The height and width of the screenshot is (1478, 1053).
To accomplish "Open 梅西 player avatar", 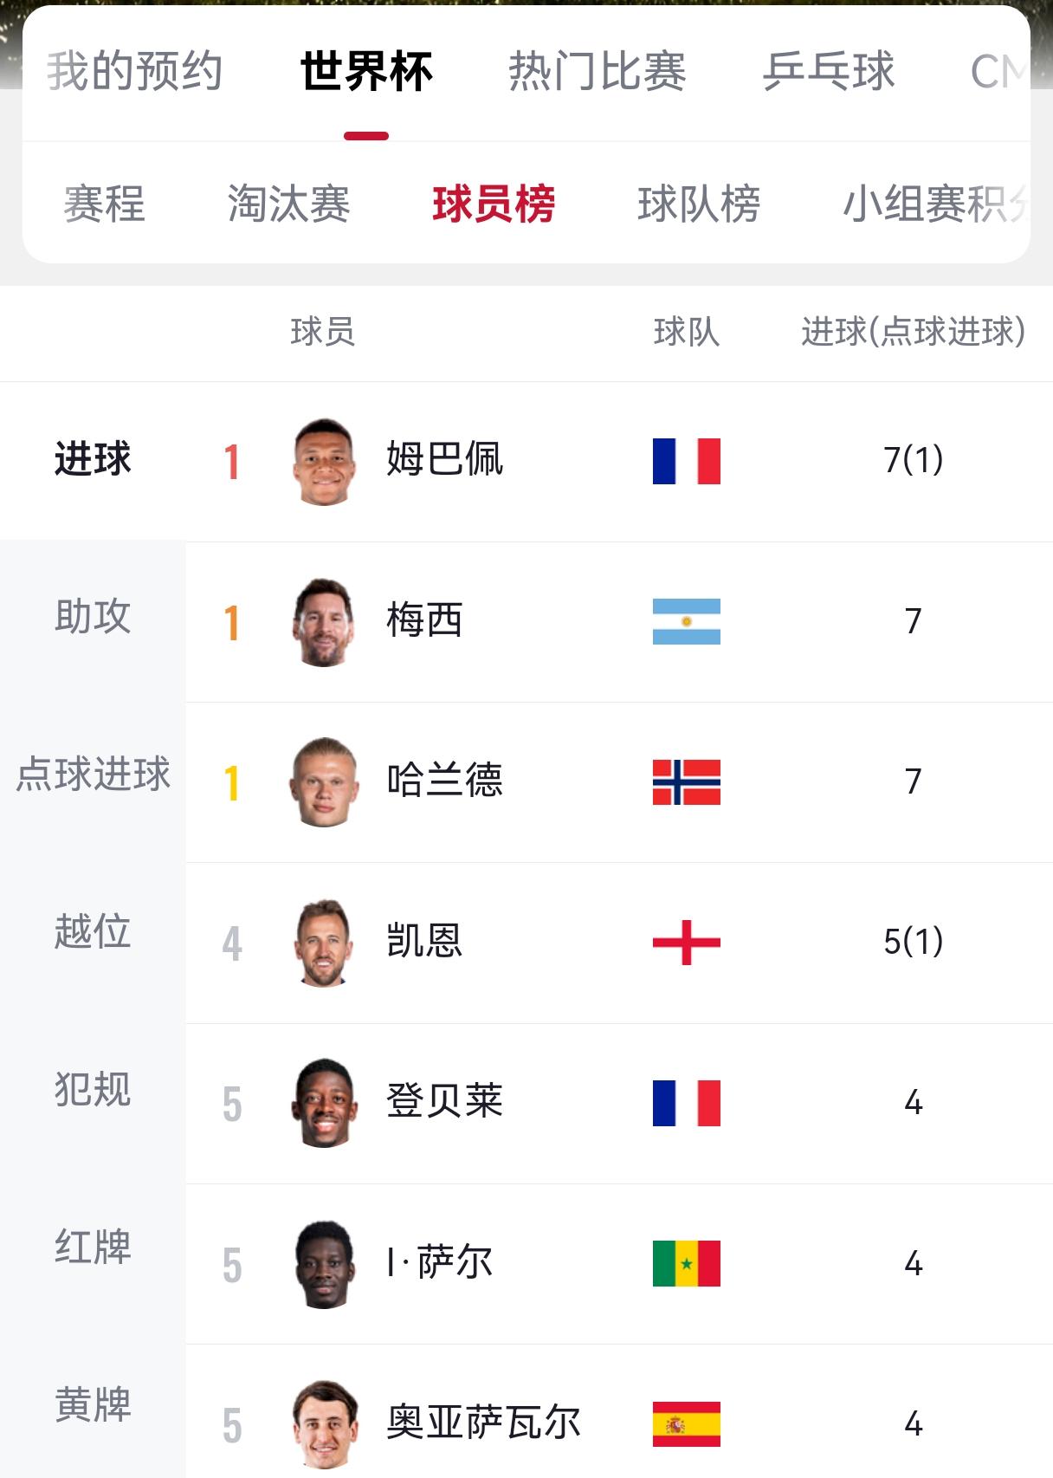I will 324,621.
